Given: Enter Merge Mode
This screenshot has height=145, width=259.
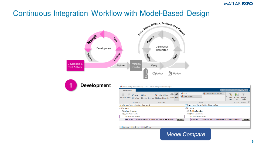Looking at the screenshot, I should [x=243, y=96].
